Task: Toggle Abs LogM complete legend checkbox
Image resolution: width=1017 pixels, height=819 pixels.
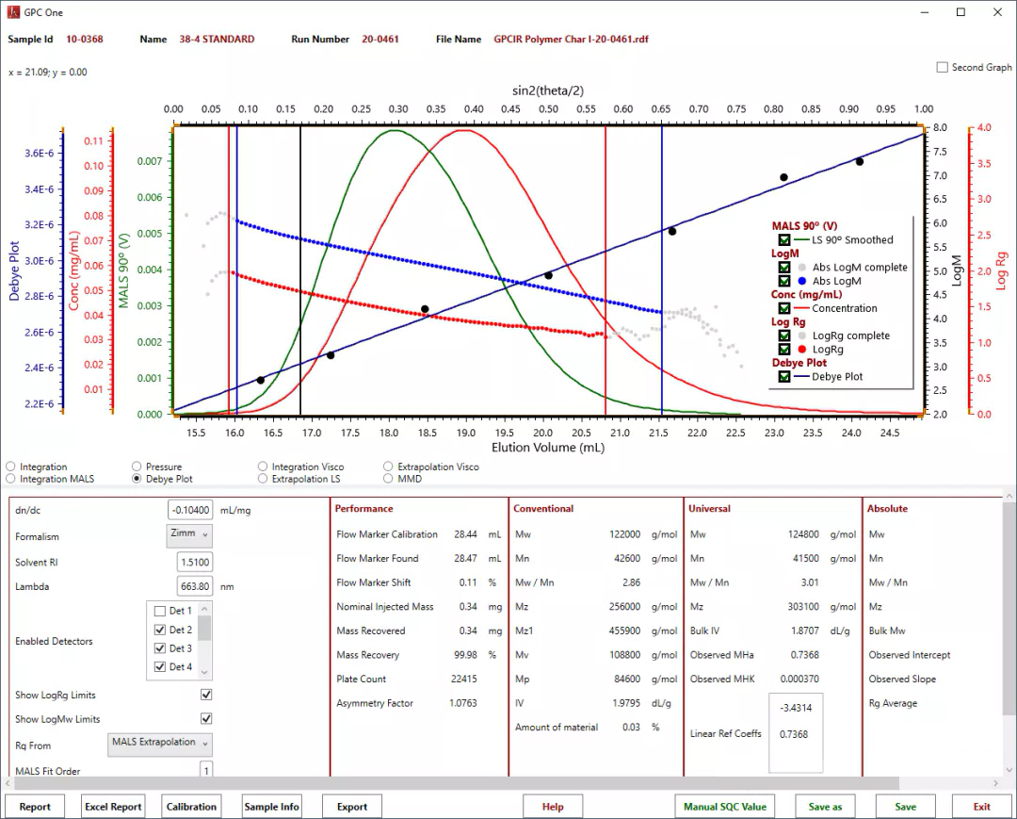Action: pos(784,268)
